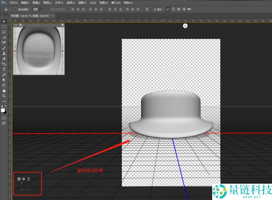Toggle Quick Mask mode icon
Screen dimensions: 272x200
pos(4,118)
